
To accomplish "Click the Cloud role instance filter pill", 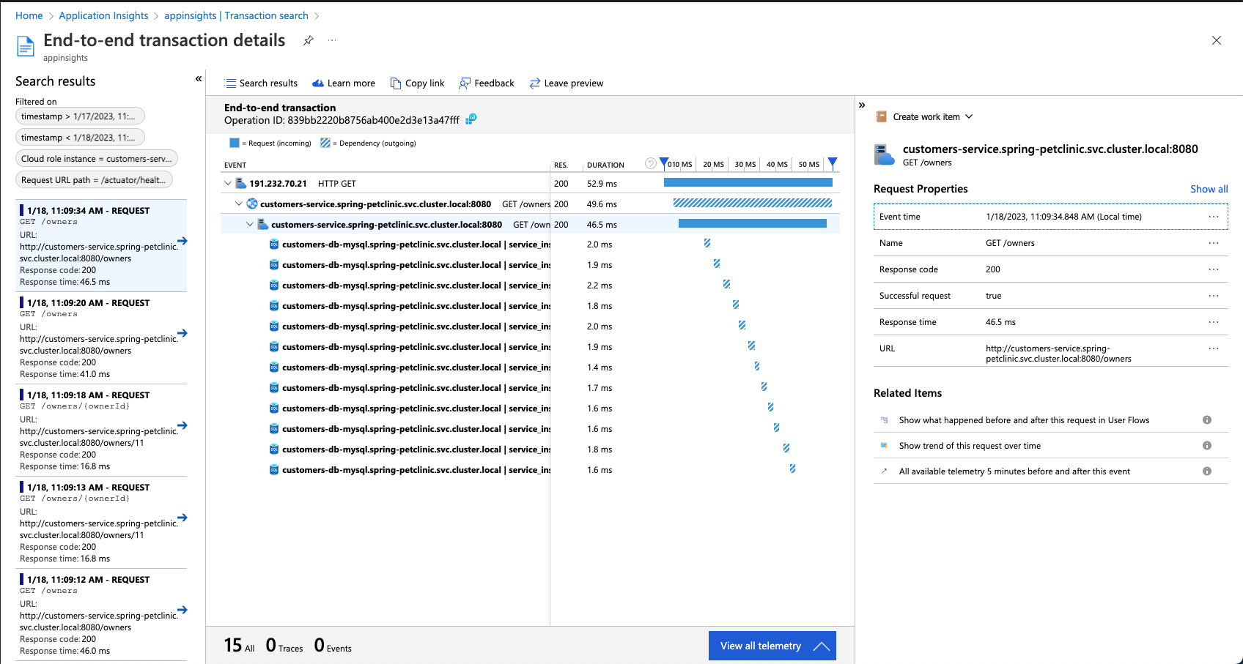I will [x=97, y=159].
